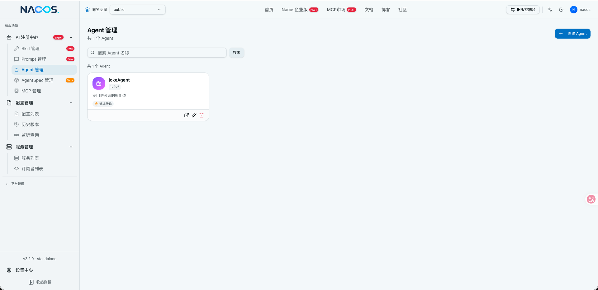Click the 创建 Agent button
598x290 pixels.
572,34
